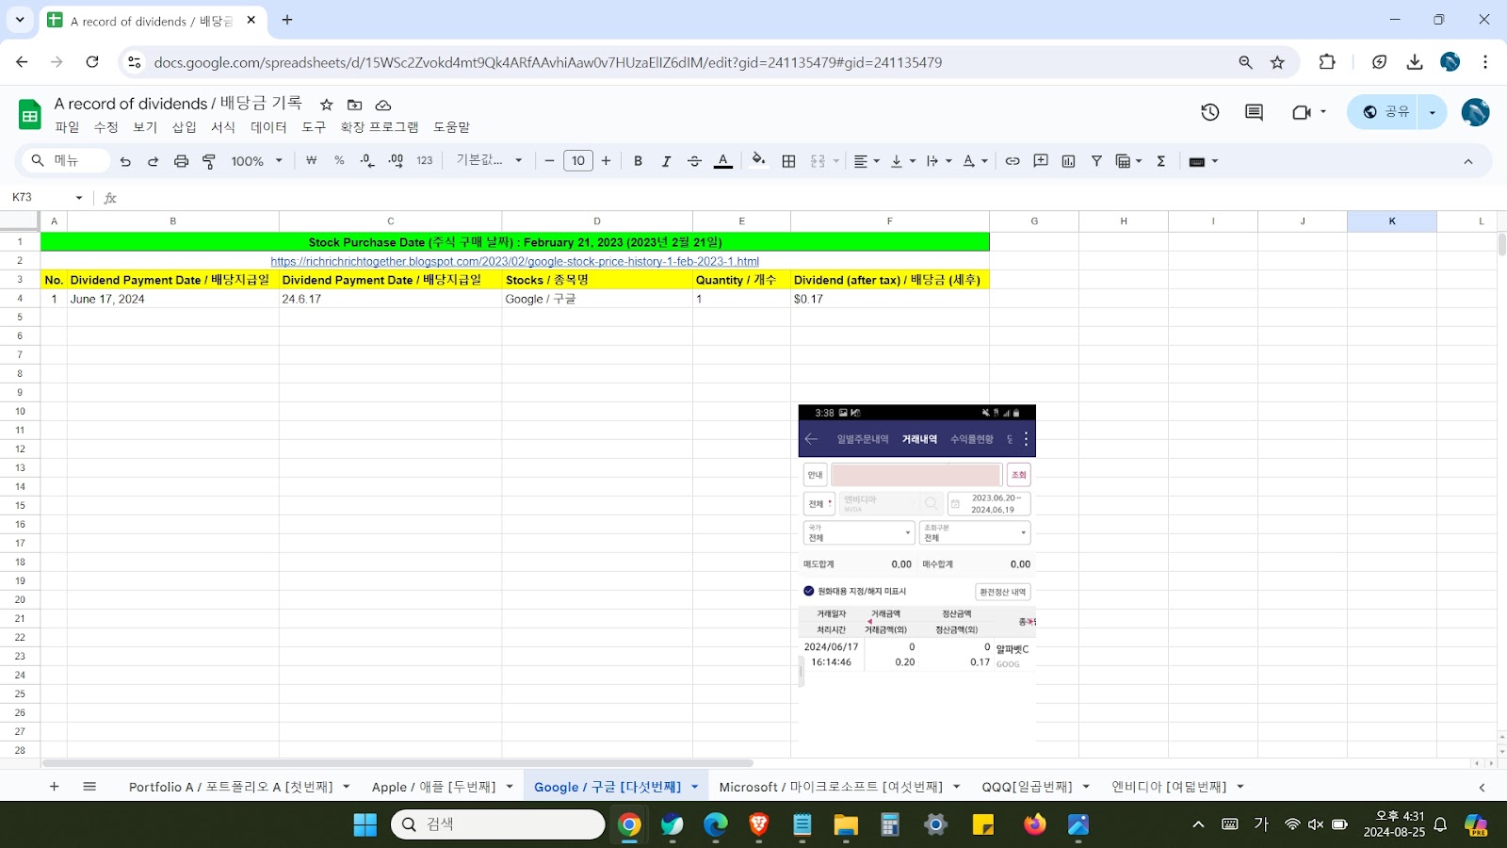Toggle bold formatting

coord(638,161)
